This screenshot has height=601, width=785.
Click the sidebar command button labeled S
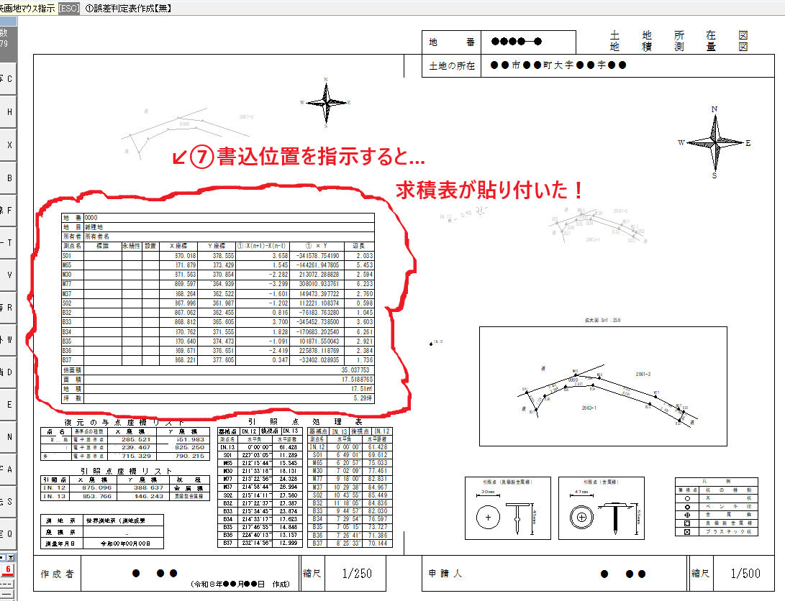(8, 502)
